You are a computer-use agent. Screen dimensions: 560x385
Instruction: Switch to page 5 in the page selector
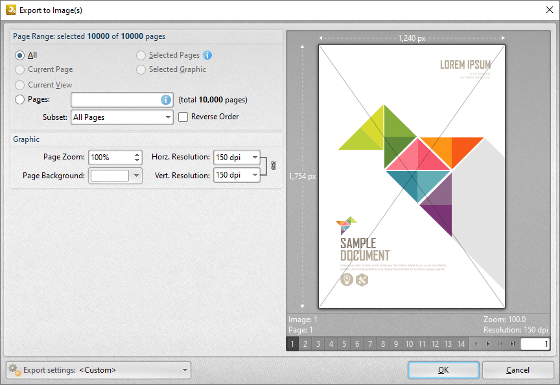tap(344, 344)
